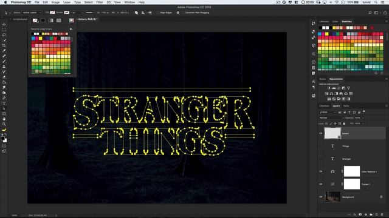Toggle lock transparent pixels

click(x=326, y=124)
